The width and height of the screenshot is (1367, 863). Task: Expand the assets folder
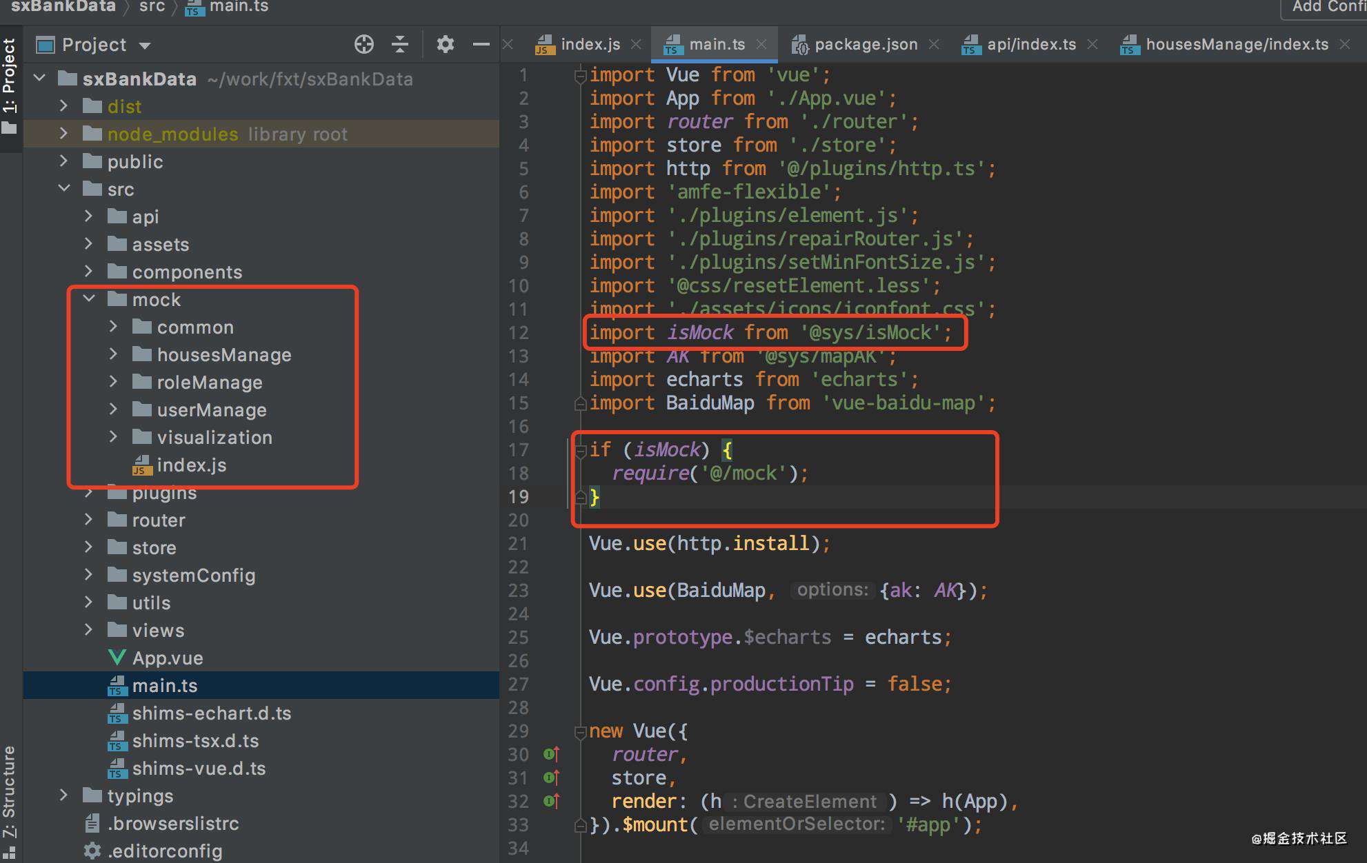coord(89,243)
